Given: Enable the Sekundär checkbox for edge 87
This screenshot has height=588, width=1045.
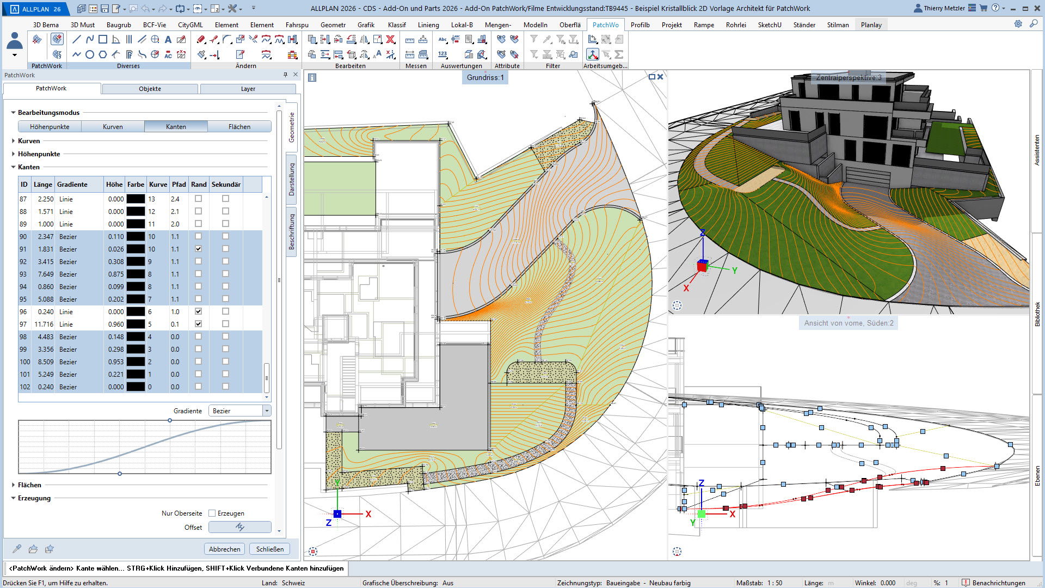Looking at the screenshot, I should pyautogui.click(x=225, y=199).
